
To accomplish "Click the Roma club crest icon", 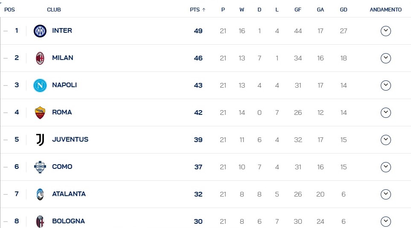I will tap(40, 112).
